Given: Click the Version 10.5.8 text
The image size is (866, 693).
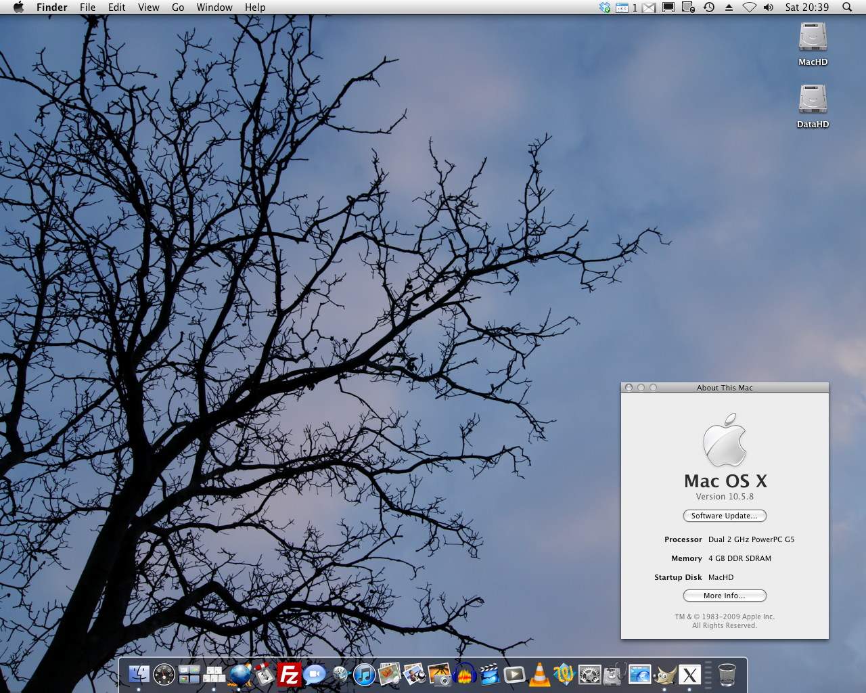Looking at the screenshot, I should 725,496.
